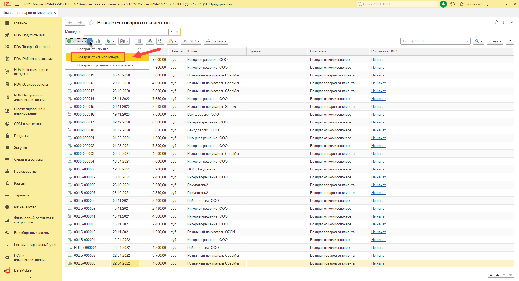Open the help question mark button
Viewport: 519px width, 281px height.
510,41
